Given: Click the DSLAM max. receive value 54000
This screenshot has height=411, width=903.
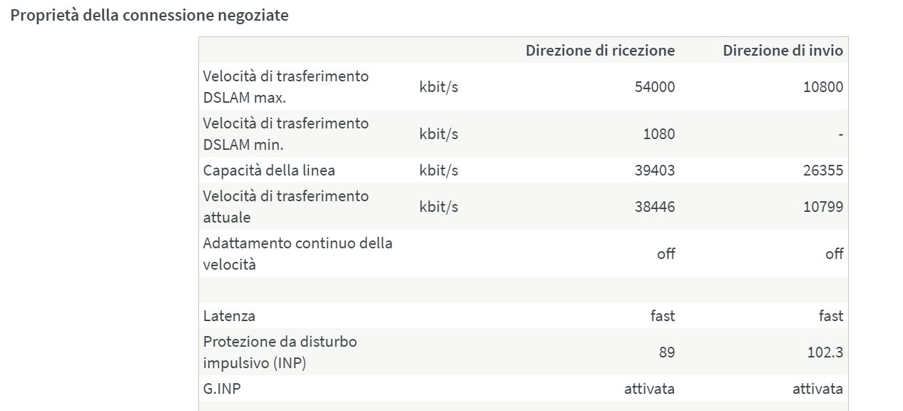Looking at the screenshot, I should (654, 87).
